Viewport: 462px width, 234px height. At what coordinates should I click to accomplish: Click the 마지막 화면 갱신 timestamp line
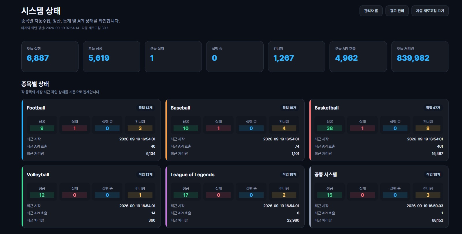tap(65, 28)
